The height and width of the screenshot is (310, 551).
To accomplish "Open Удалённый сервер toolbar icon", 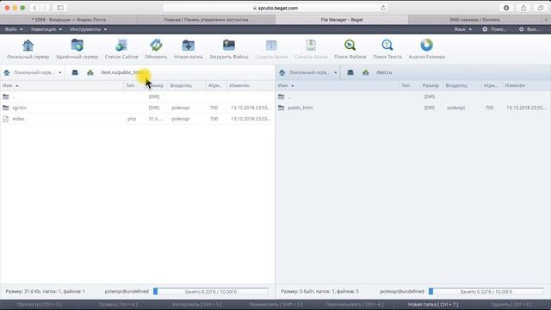I will pyautogui.click(x=77, y=46).
